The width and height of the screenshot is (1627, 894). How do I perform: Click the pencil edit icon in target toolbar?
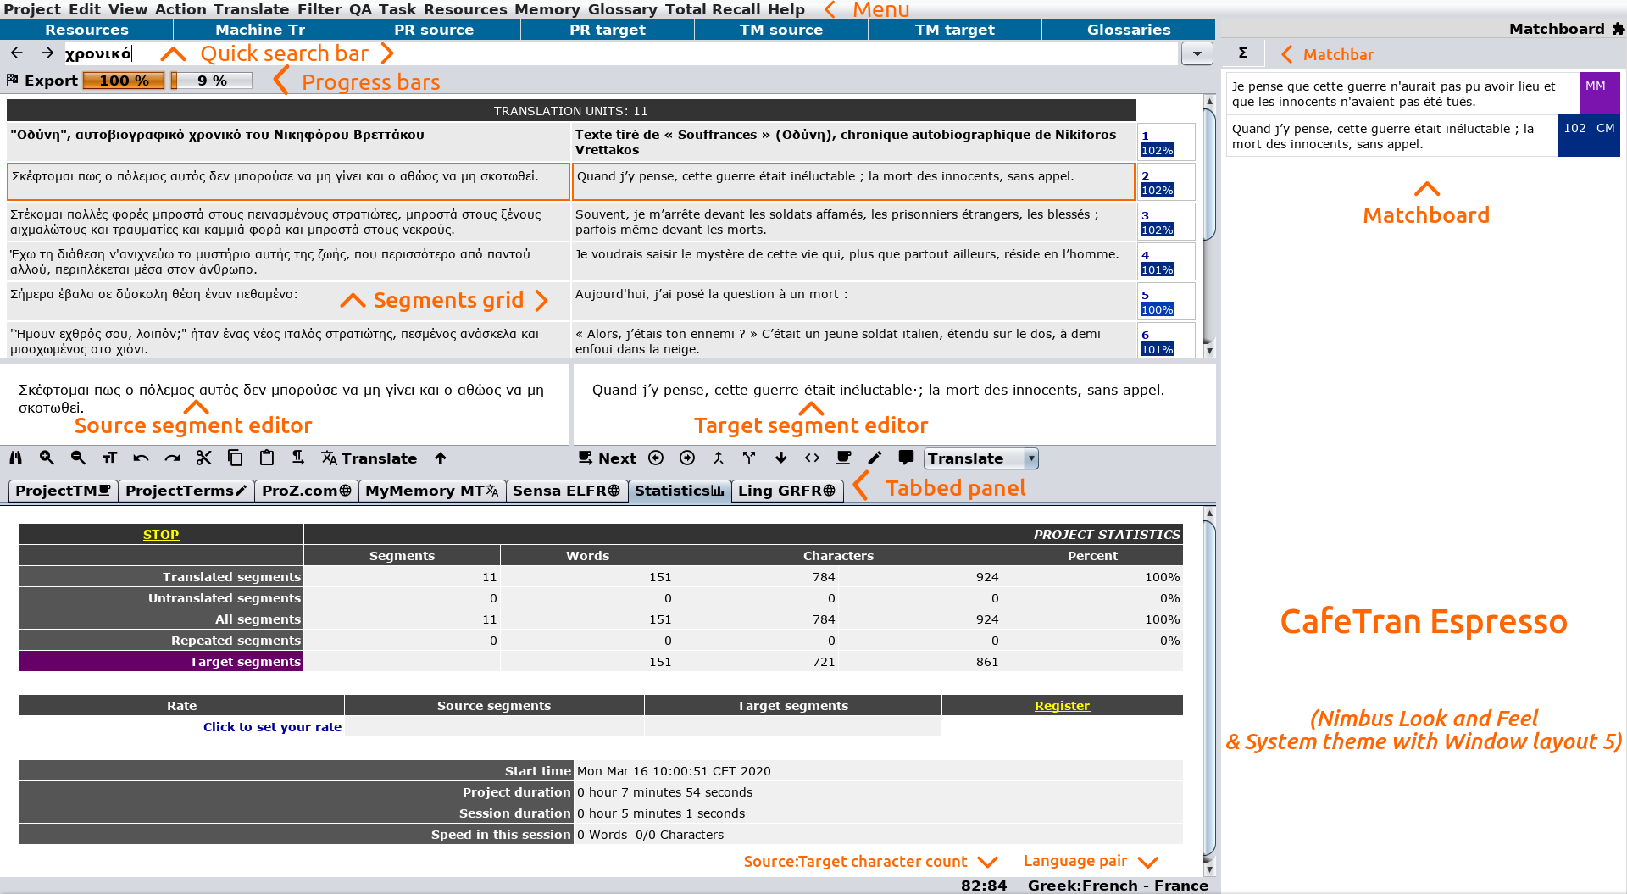click(875, 458)
